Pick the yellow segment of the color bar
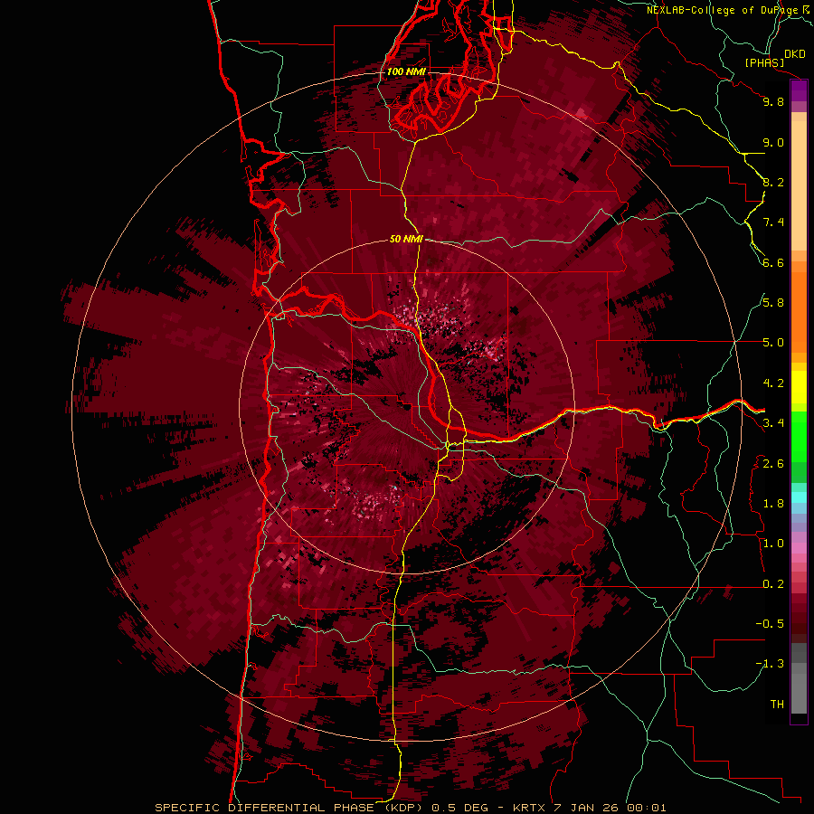The width and height of the screenshot is (814, 814). 799,387
